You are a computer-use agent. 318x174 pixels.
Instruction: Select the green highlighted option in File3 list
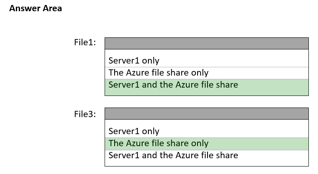158,144
